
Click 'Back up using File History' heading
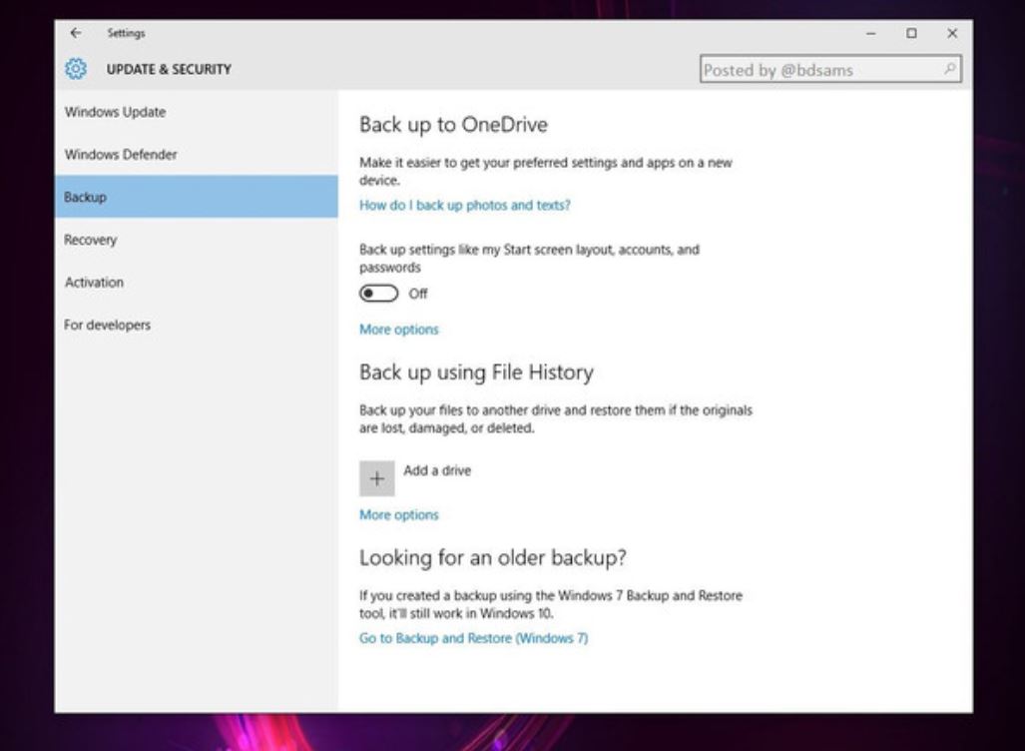click(x=476, y=372)
